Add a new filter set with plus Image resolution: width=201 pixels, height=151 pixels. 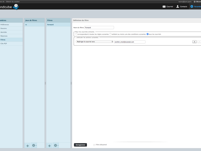(x=28, y=146)
